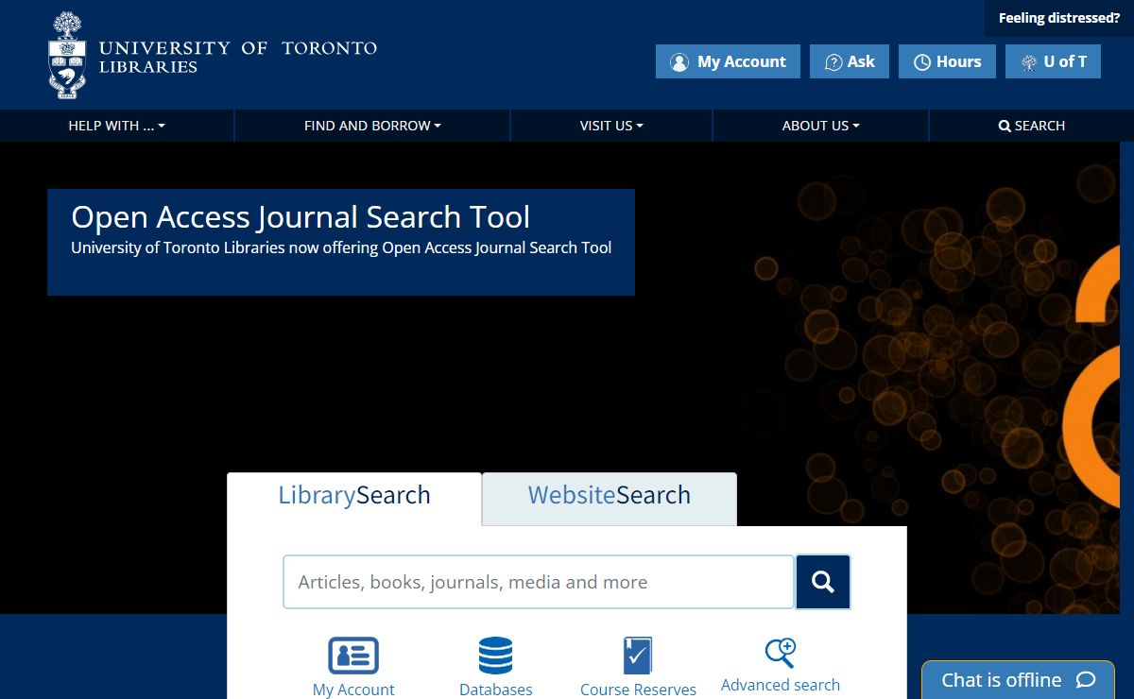Click the banner subtitle about Open Access Journal Search Tool
The height and width of the screenshot is (699, 1134).
tap(341, 248)
